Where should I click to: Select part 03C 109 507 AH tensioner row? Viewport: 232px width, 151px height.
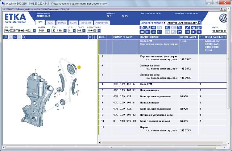(162, 115)
